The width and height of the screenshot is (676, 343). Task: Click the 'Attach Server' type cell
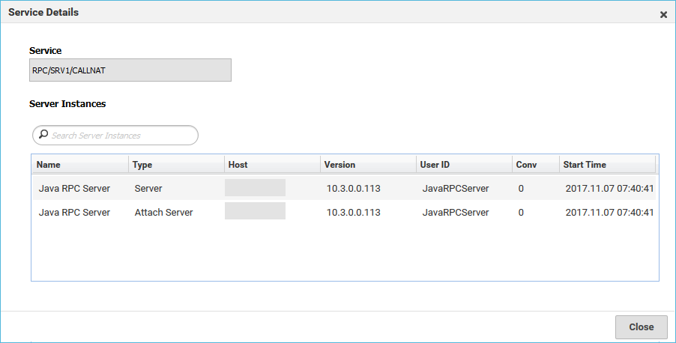(x=163, y=213)
